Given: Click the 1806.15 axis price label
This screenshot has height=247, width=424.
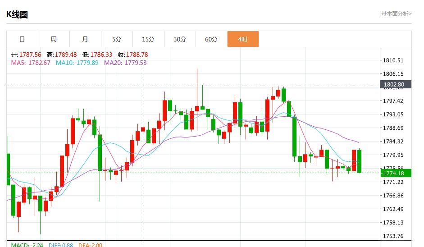Looking at the screenshot, I should click(x=393, y=74).
